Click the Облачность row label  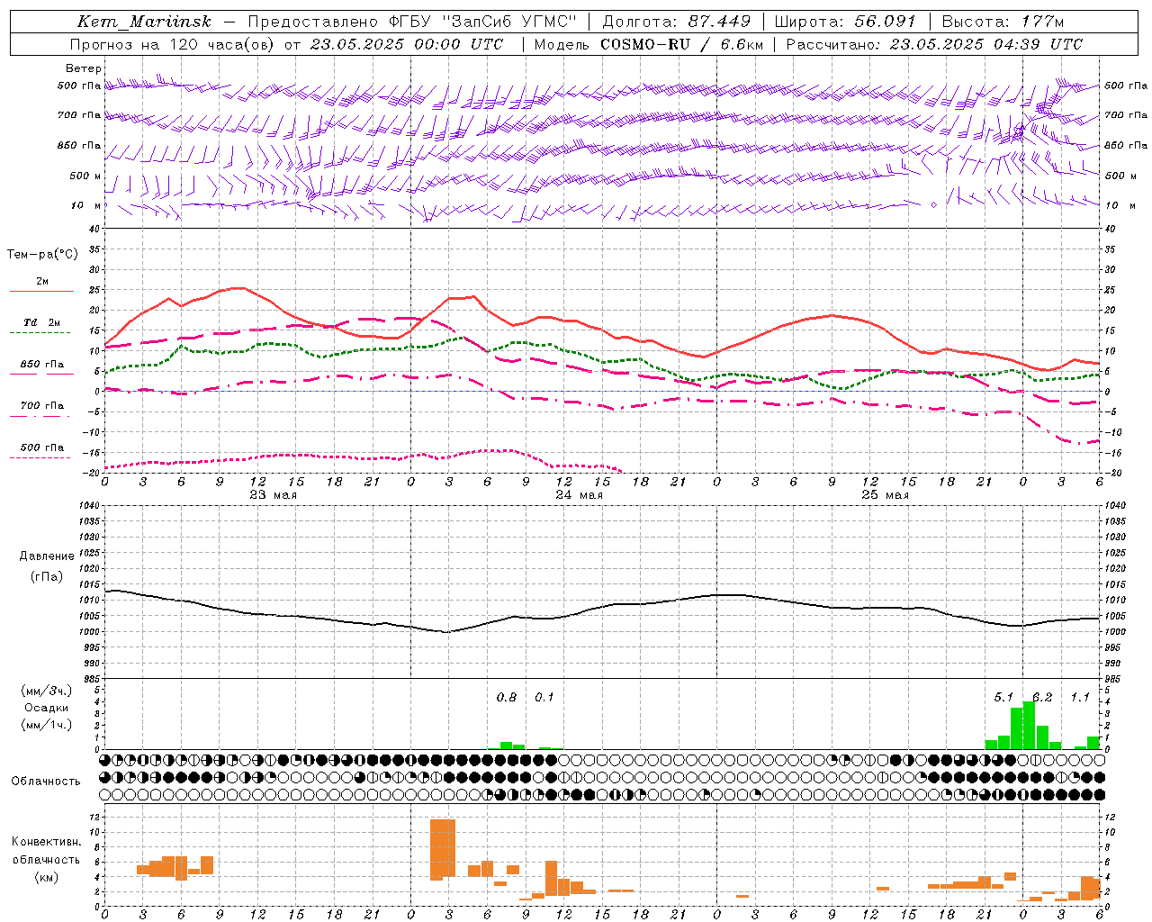point(46,781)
